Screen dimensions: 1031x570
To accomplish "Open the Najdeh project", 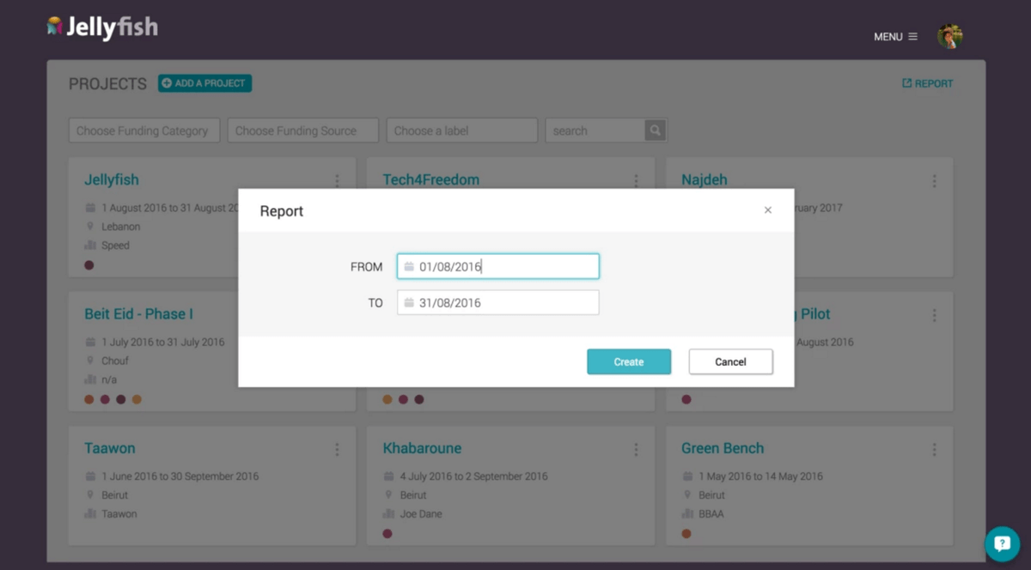I will [705, 179].
